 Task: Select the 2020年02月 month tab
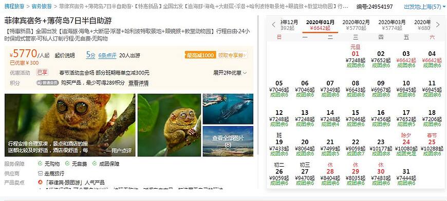pyautogui.click(x=356, y=25)
